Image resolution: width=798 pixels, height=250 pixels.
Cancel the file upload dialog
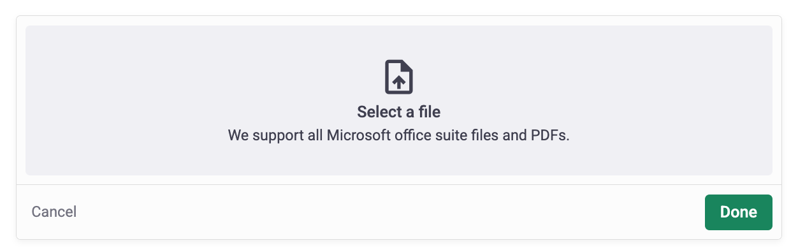(54, 212)
